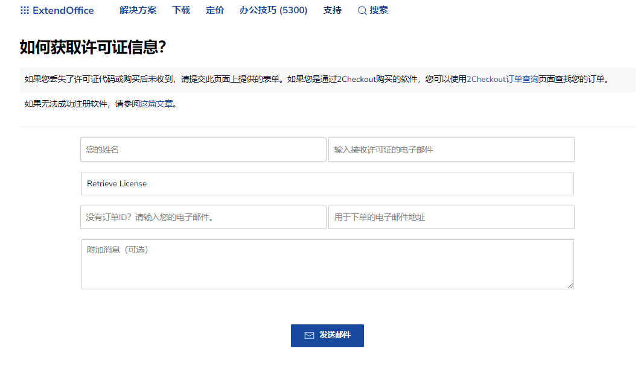Click inside the 附加消息（可选）text area
This screenshot has width=638, height=378.
(x=327, y=264)
